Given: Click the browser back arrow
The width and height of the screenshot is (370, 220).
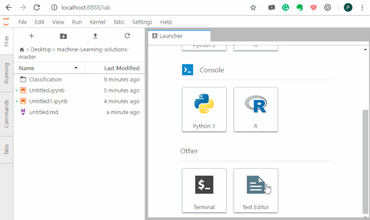Looking at the screenshot, I should pyautogui.click(x=9, y=7).
